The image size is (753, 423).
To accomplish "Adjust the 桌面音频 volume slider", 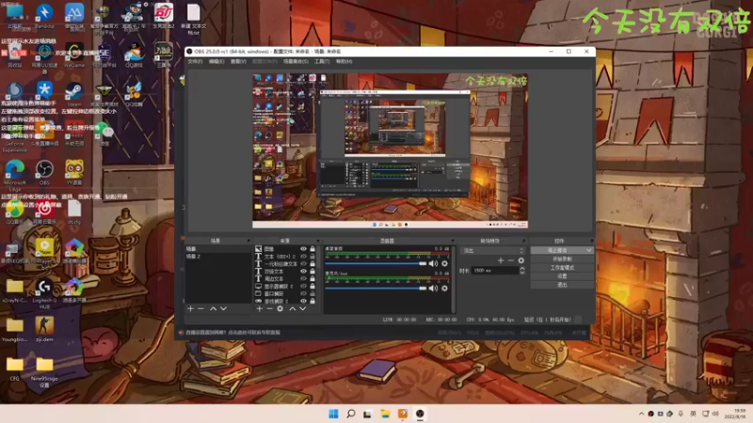I will [x=376, y=264].
